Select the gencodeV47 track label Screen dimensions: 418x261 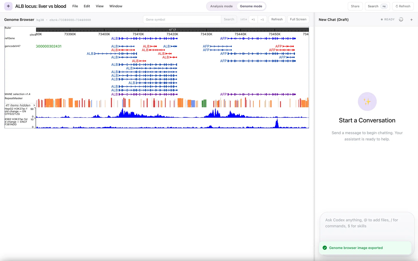coord(13,46)
